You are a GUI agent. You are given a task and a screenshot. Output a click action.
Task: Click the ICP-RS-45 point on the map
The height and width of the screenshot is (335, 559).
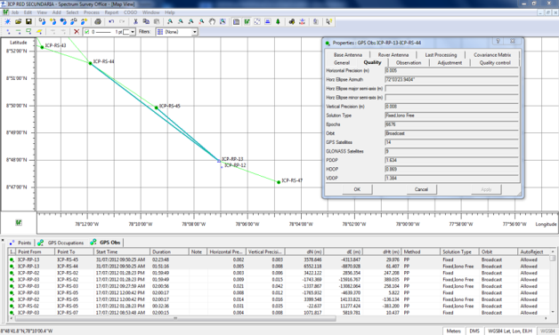click(156, 108)
